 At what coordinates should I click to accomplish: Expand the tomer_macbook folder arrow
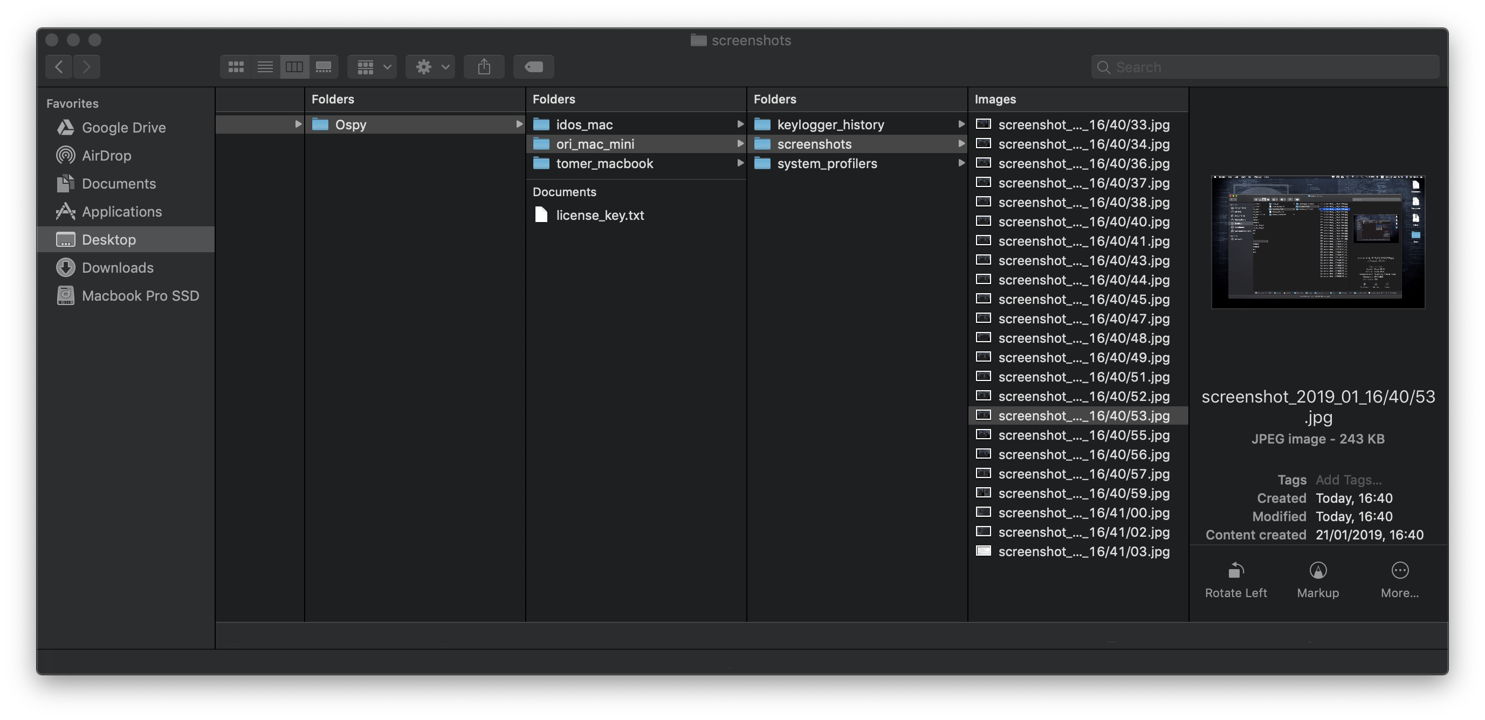pyautogui.click(x=740, y=163)
